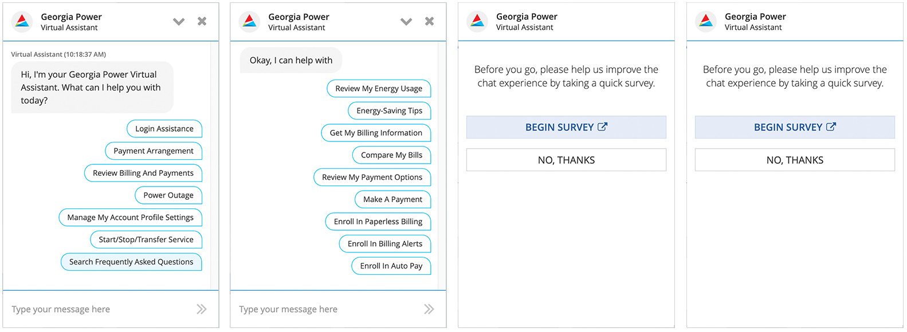Select Manage My Account Profile Settings
Image resolution: width=907 pixels, height=332 pixels.
coord(131,218)
